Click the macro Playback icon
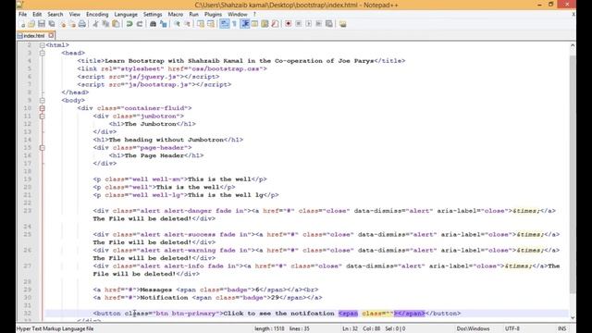This screenshot has height=333, width=592. tap(308, 24)
